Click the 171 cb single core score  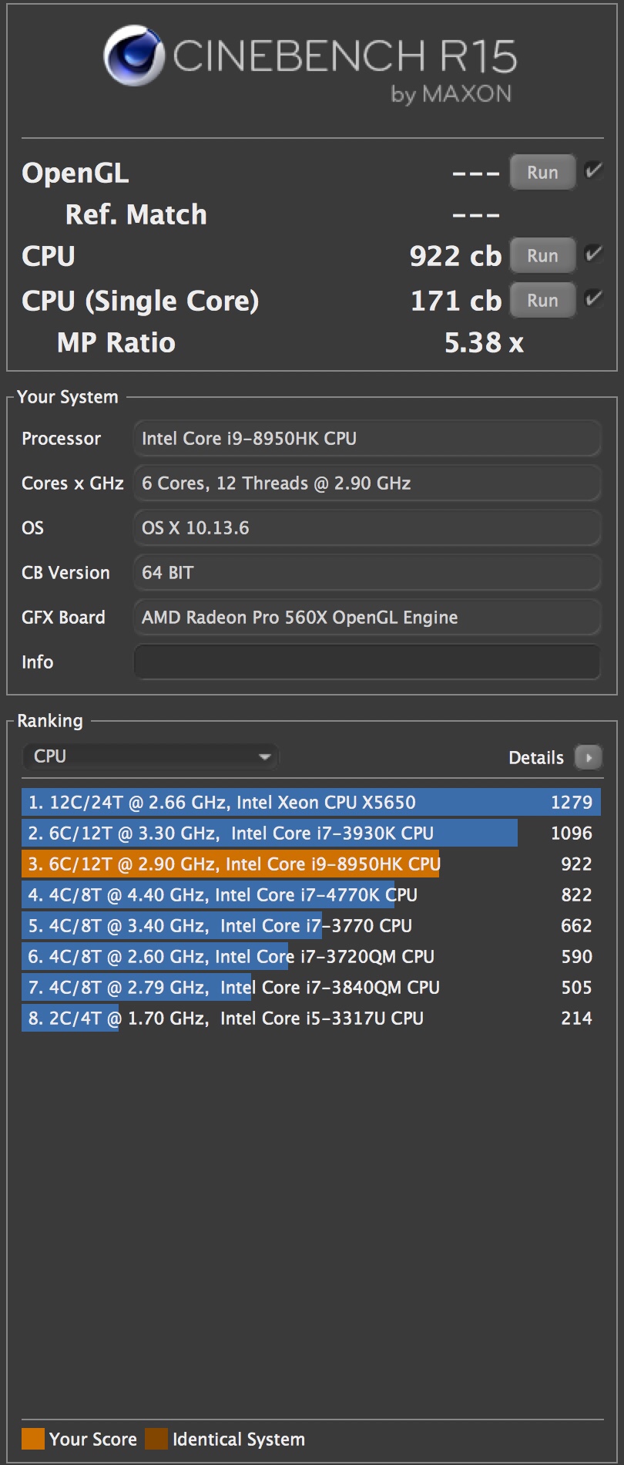point(456,301)
